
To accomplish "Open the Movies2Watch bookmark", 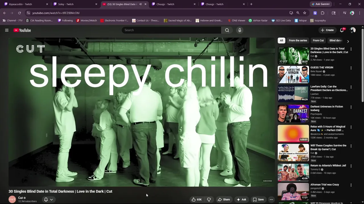I will click(x=86, y=20).
